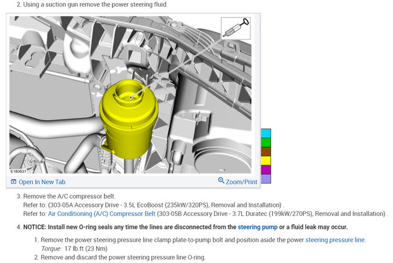The image size is (393, 263).
Task: Click the step text 'Using a suction gun remove the power steering fluid'
Action: point(96,4)
